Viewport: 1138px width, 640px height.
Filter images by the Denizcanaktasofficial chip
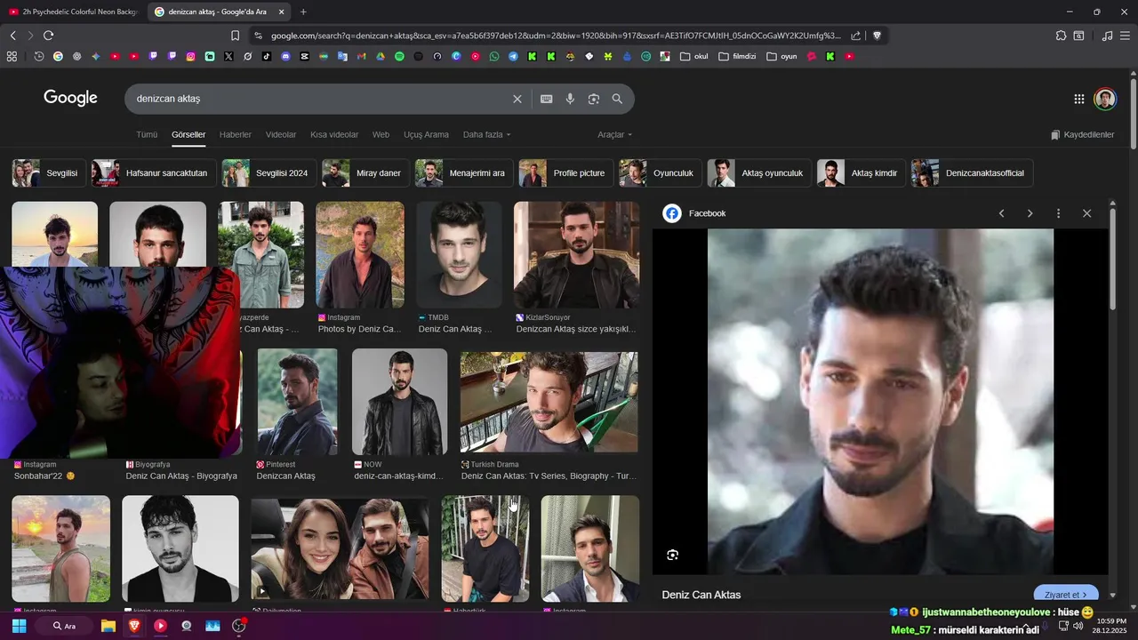(x=972, y=173)
